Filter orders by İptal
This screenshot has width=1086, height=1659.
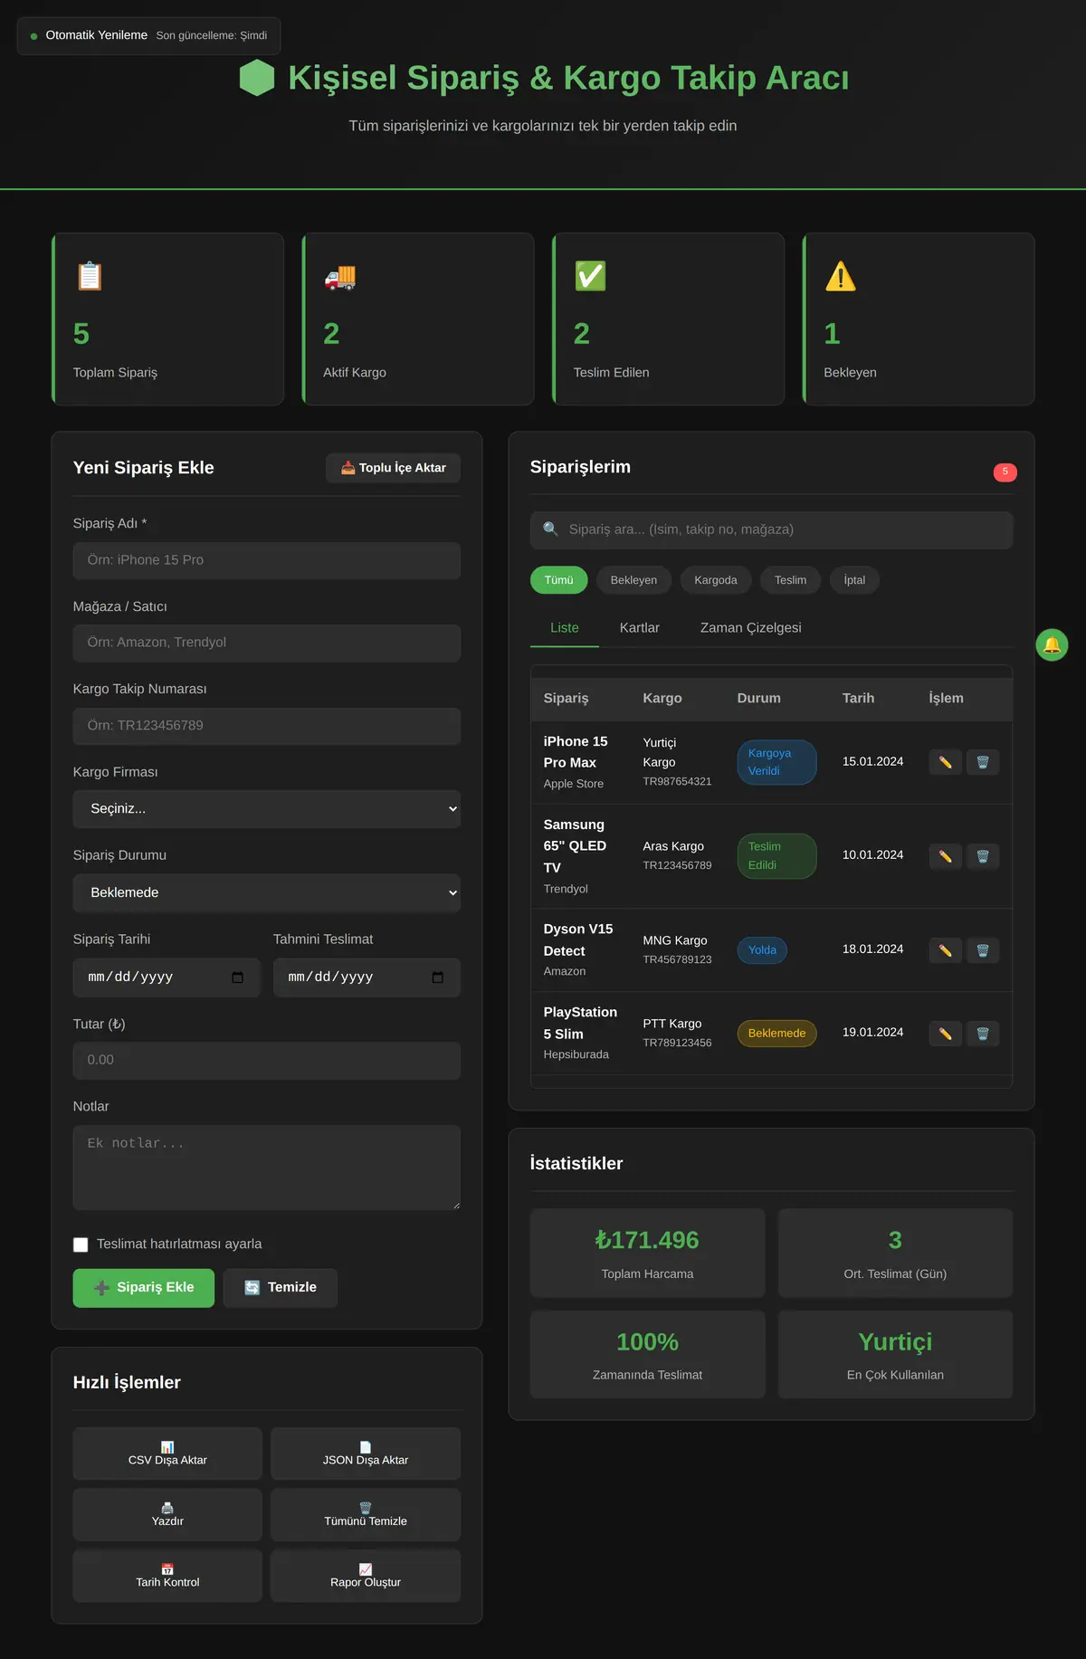(854, 580)
